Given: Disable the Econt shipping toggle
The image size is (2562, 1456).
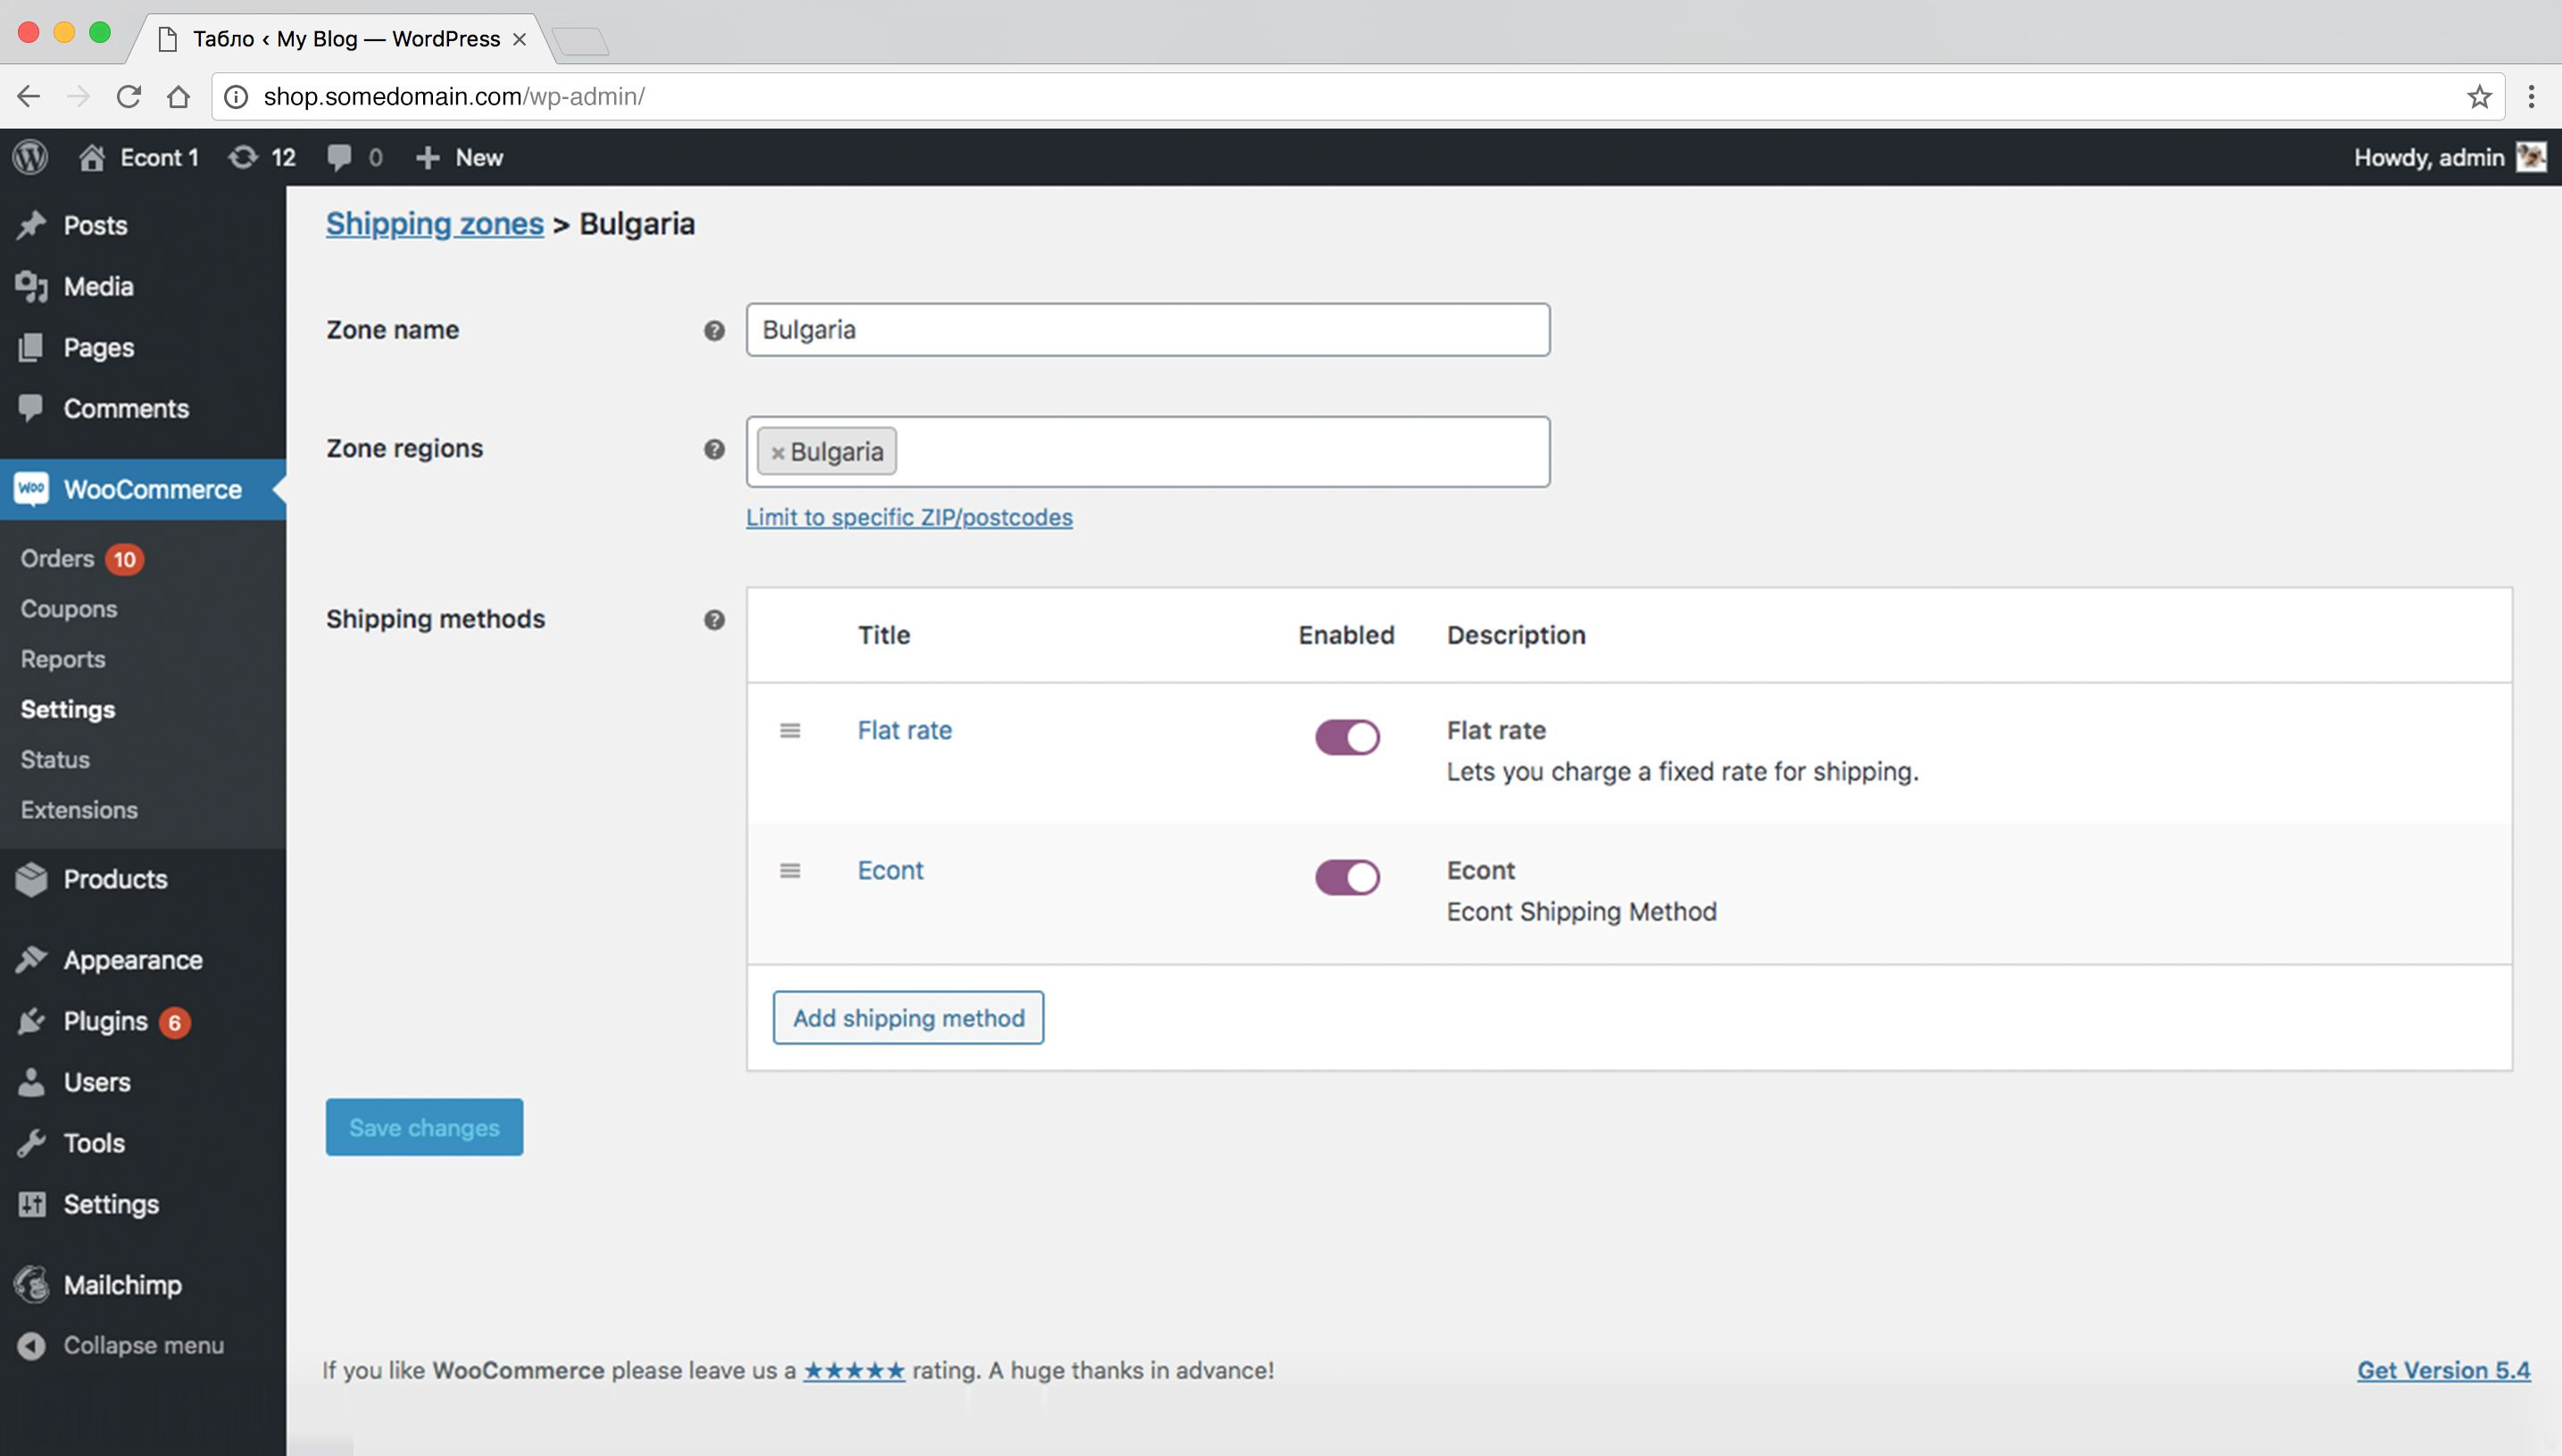Looking at the screenshot, I should click(x=1347, y=877).
